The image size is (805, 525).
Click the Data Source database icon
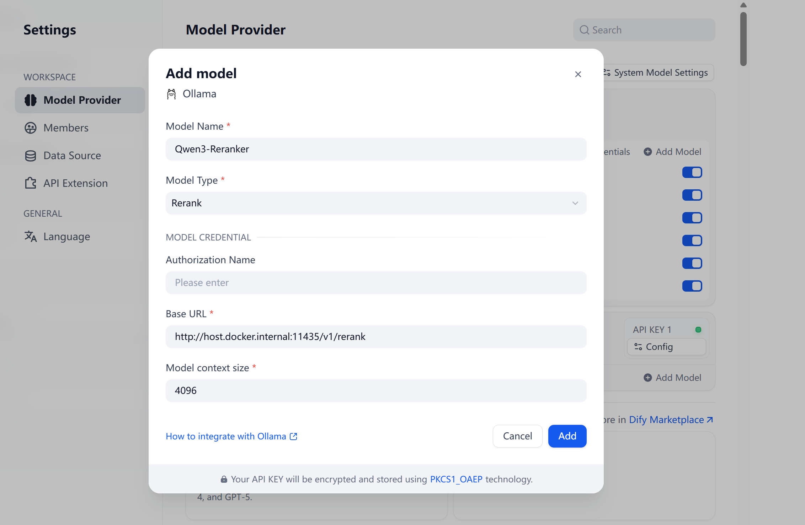(31, 156)
